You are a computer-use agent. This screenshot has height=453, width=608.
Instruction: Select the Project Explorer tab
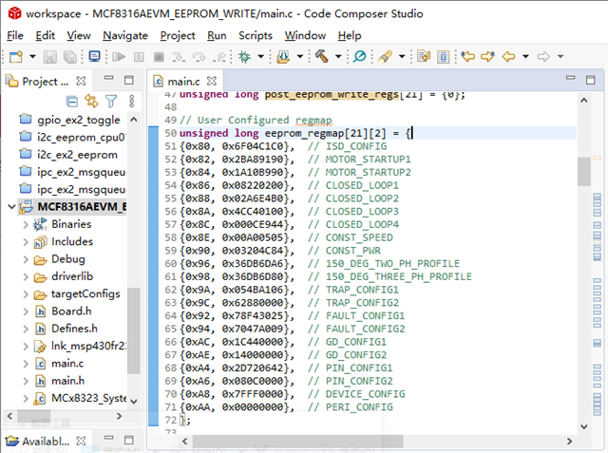(45, 82)
